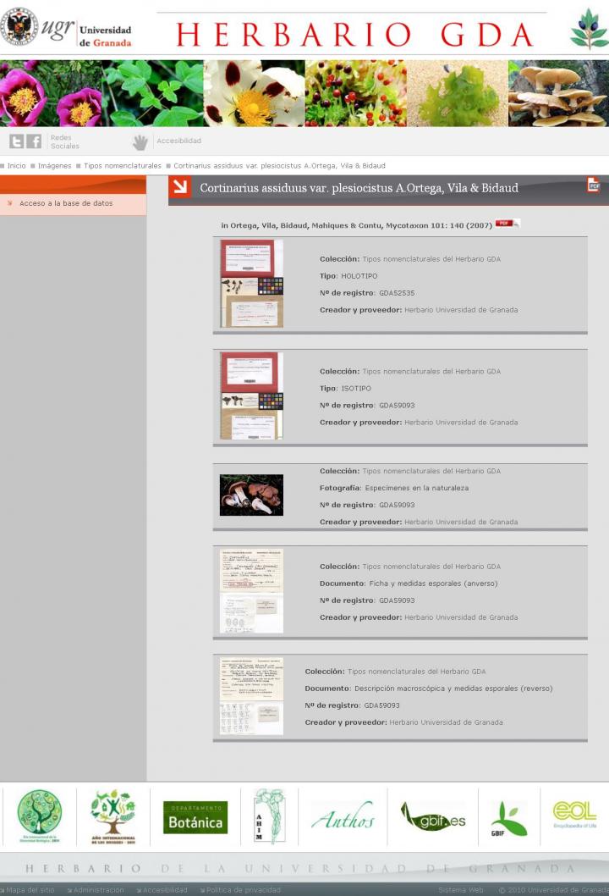
Task: Click the Anthos logo
Action: pyautogui.click(x=342, y=817)
